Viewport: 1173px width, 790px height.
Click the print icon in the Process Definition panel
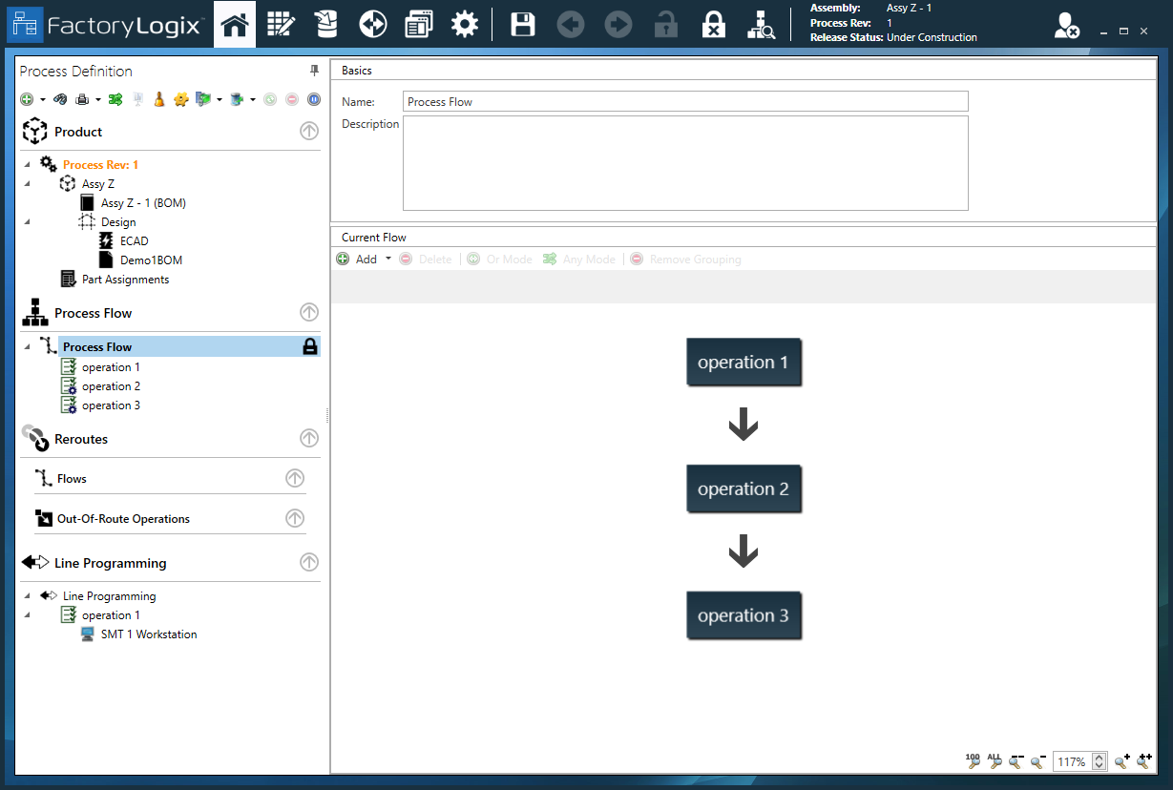pos(84,98)
